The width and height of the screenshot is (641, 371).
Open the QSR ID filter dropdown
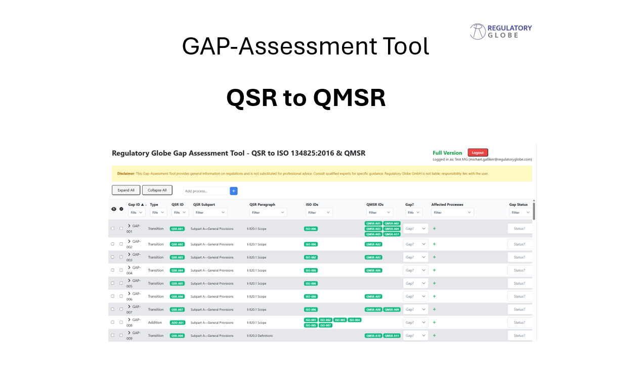tap(180, 213)
